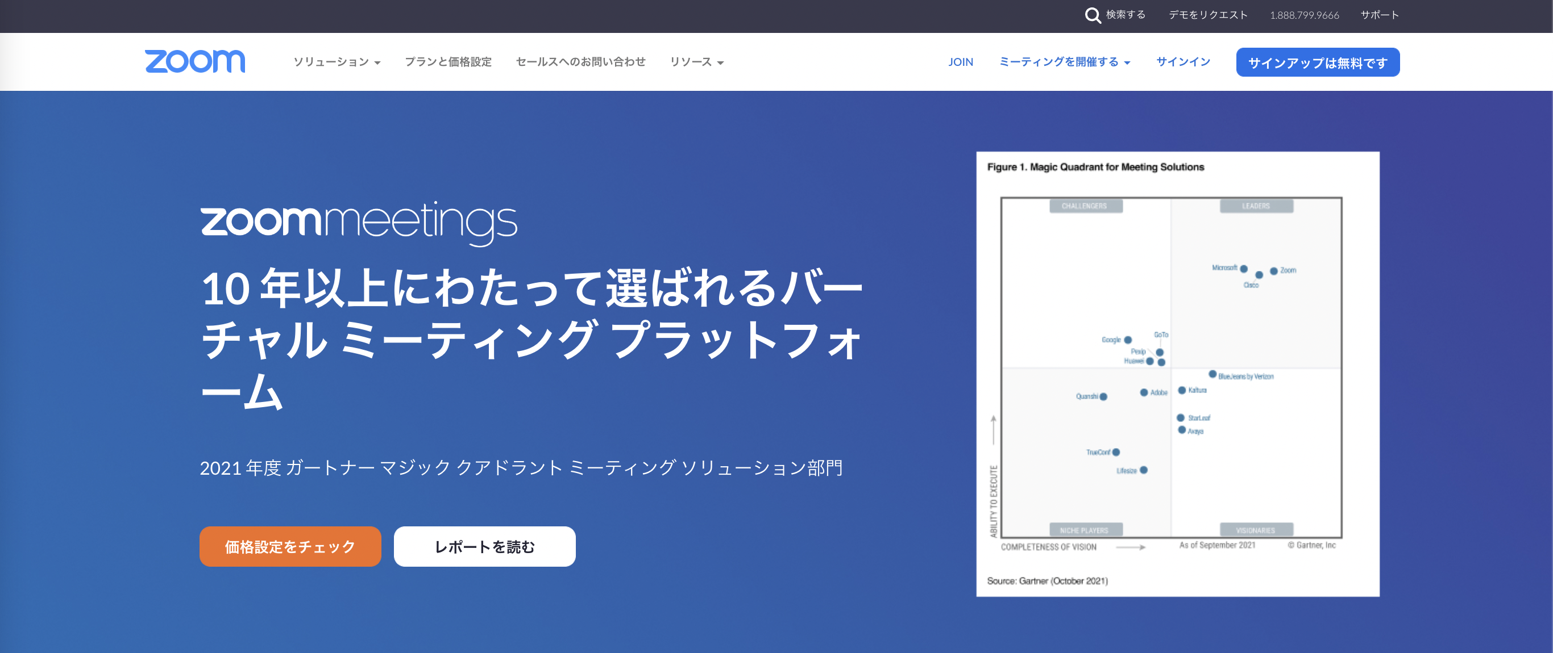Open セールスへのお問い合わせ menu item
Image resolution: width=1553 pixels, height=653 pixels.
pyautogui.click(x=580, y=62)
